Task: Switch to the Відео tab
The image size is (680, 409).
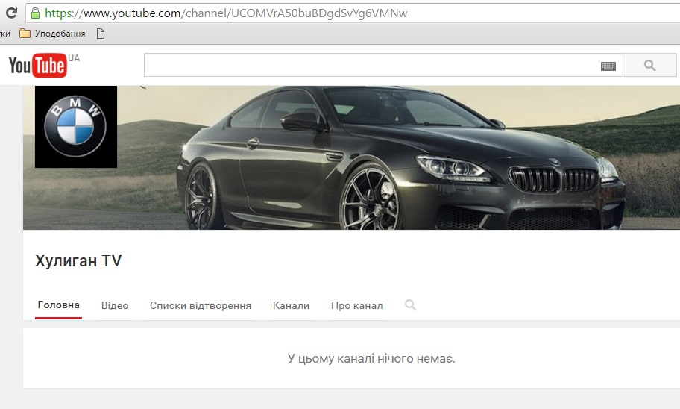Action: [x=115, y=306]
